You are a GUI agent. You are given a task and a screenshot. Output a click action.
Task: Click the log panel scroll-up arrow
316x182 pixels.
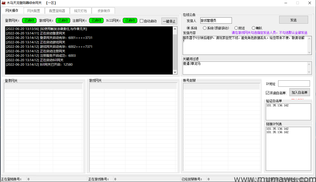(x=175, y=29)
